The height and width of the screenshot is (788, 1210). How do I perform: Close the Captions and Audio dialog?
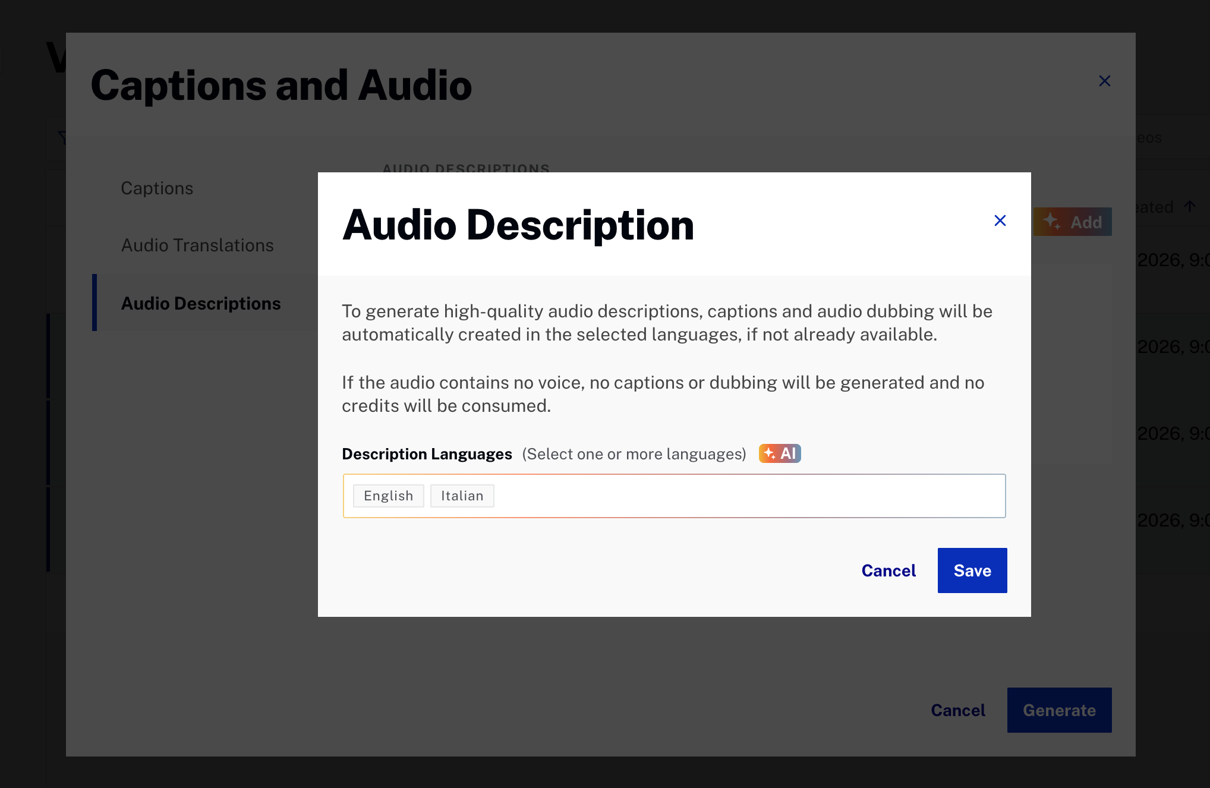pos(1105,81)
